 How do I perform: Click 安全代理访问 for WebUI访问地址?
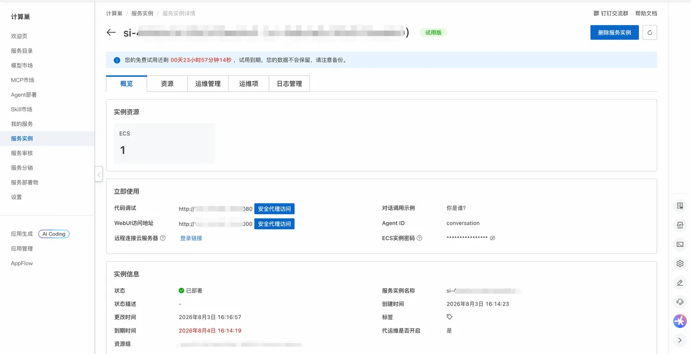[274, 224]
